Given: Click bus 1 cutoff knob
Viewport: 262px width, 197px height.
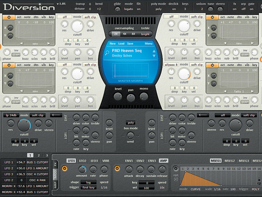Looking at the screenshot, I should pyautogui.click(x=24, y=125).
